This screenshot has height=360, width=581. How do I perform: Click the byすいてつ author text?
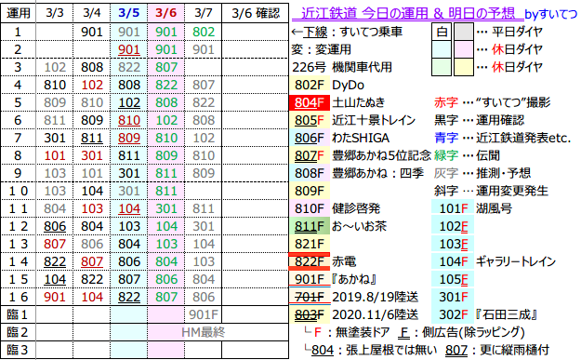551,14
